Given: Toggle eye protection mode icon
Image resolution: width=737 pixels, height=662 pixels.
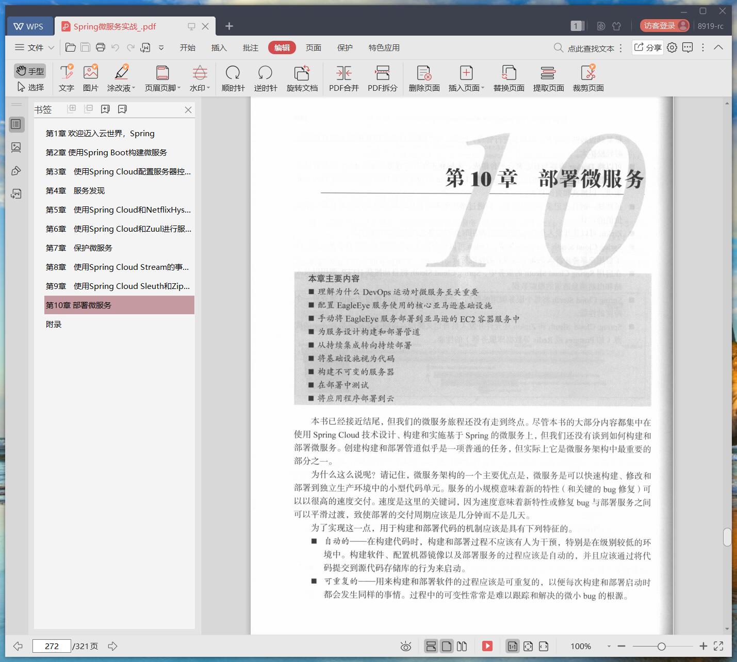Looking at the screenshot, I should tap(406, 646).
